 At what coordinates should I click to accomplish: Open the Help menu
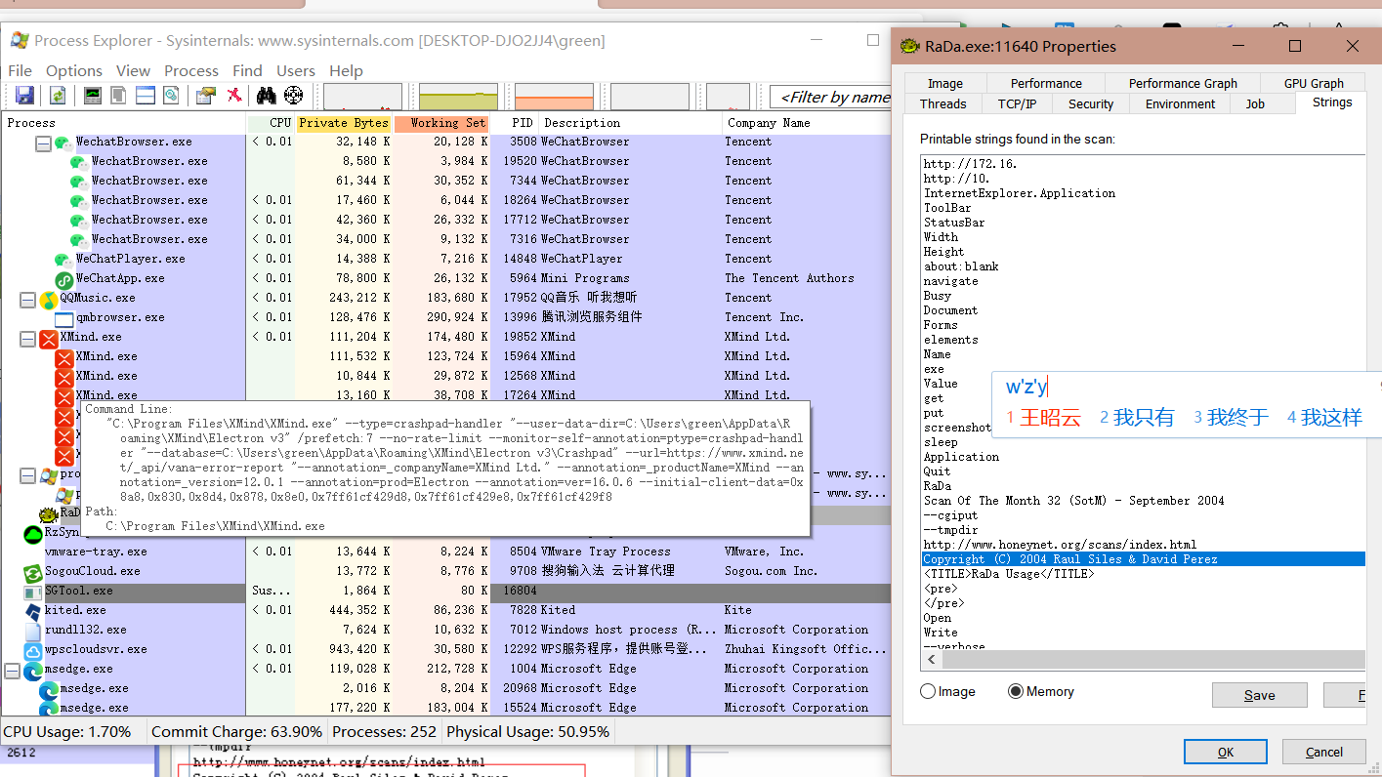coord(346,70)
